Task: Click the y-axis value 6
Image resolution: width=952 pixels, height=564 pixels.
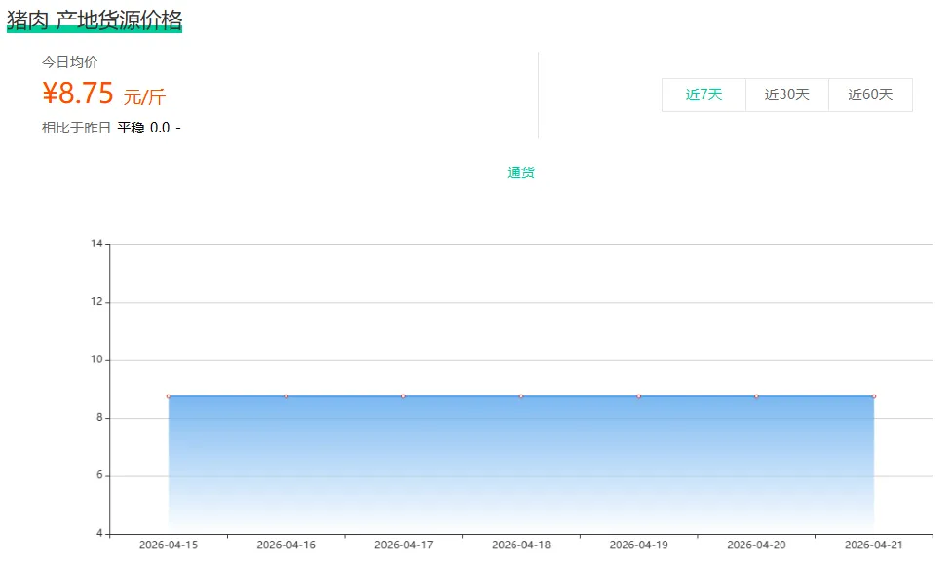Action: tap(99, 475)
